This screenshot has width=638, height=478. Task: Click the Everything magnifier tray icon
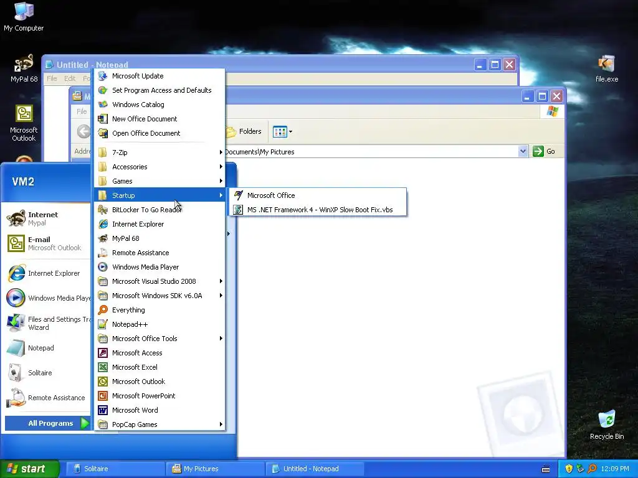[593, 469]
